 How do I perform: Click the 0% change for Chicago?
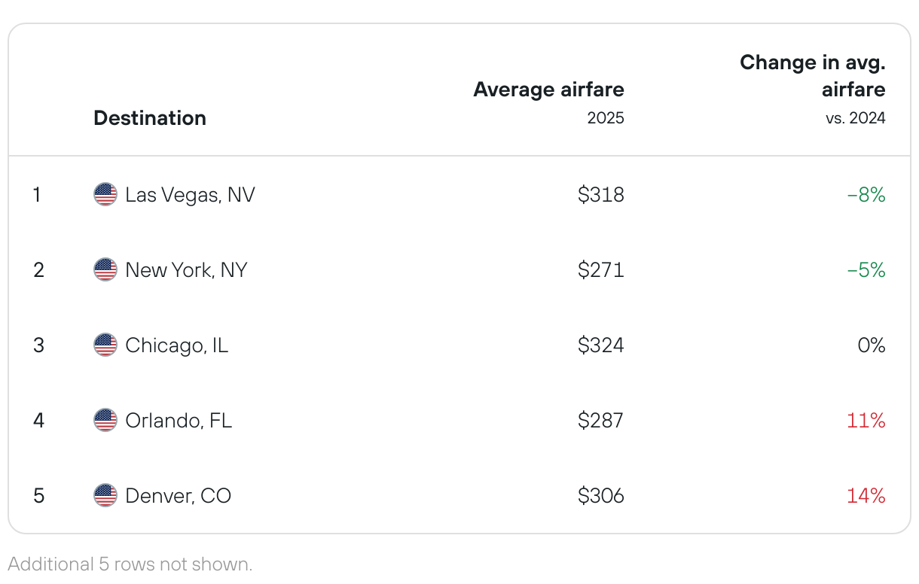click(871, 345)
